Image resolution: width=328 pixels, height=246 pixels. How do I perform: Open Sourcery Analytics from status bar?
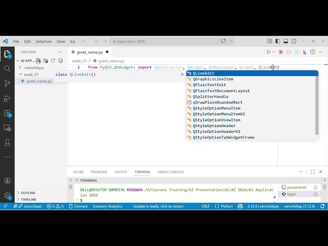[107, 206]
